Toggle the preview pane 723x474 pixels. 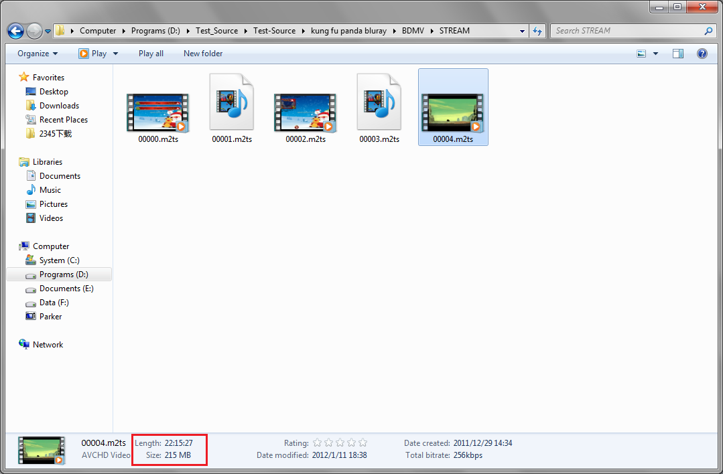[x=678, y=54]
